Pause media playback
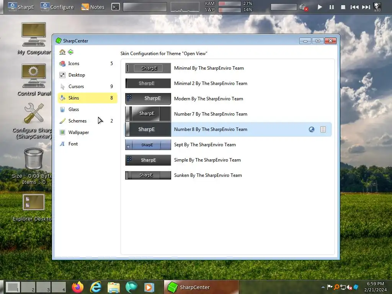This screenshot has height=294, width=392. (332, 7)
